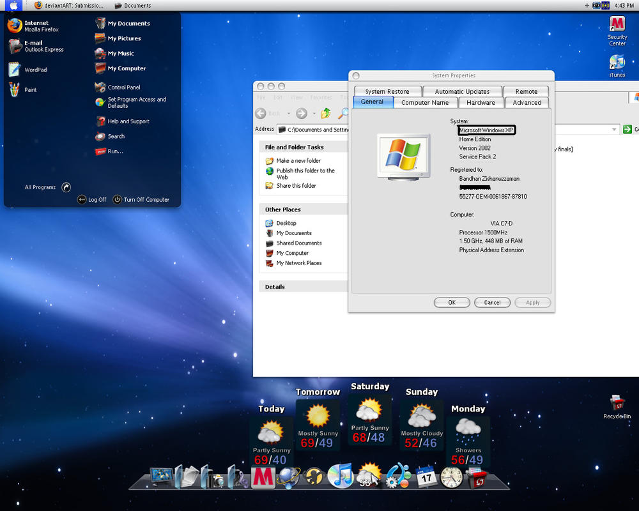Open the documents folder stack in dock

point(187,476)
